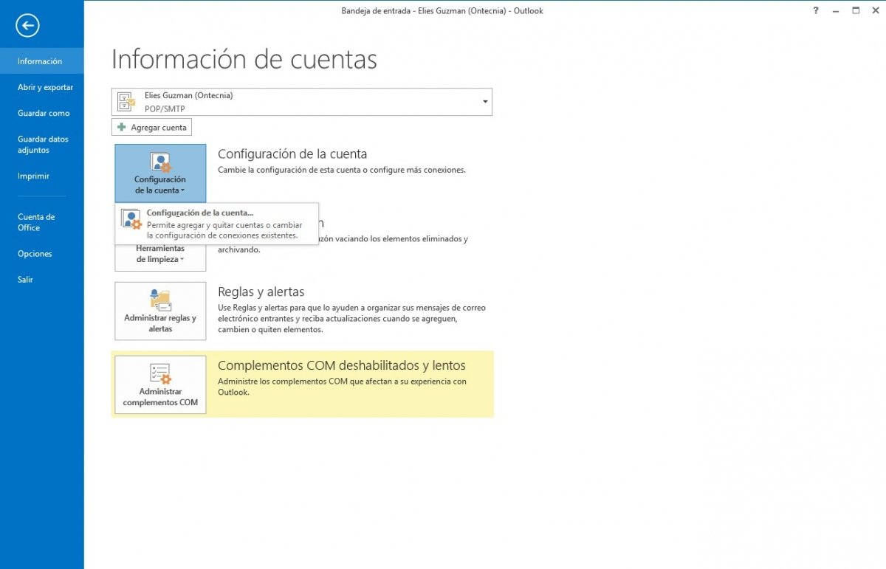Click Administrar reglas y alertas button
The image size is (886, 569).
coord(160,311)
